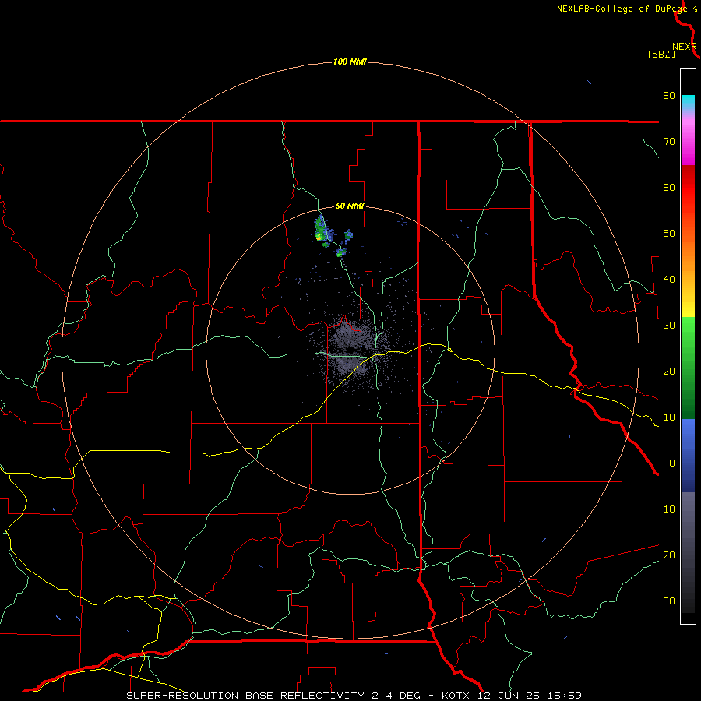Image resolution: width=701 pixels, height=701 pixels.
Task: Click the 60 value on dBZ scale
Action: point(669,187)
